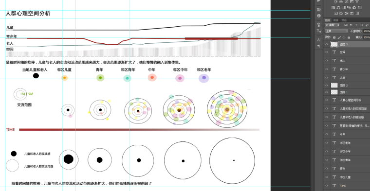Filter layers by type layers

[x=356, y=25]
